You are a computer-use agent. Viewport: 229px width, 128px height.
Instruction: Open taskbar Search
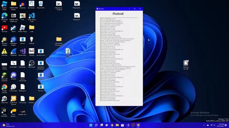96,125
